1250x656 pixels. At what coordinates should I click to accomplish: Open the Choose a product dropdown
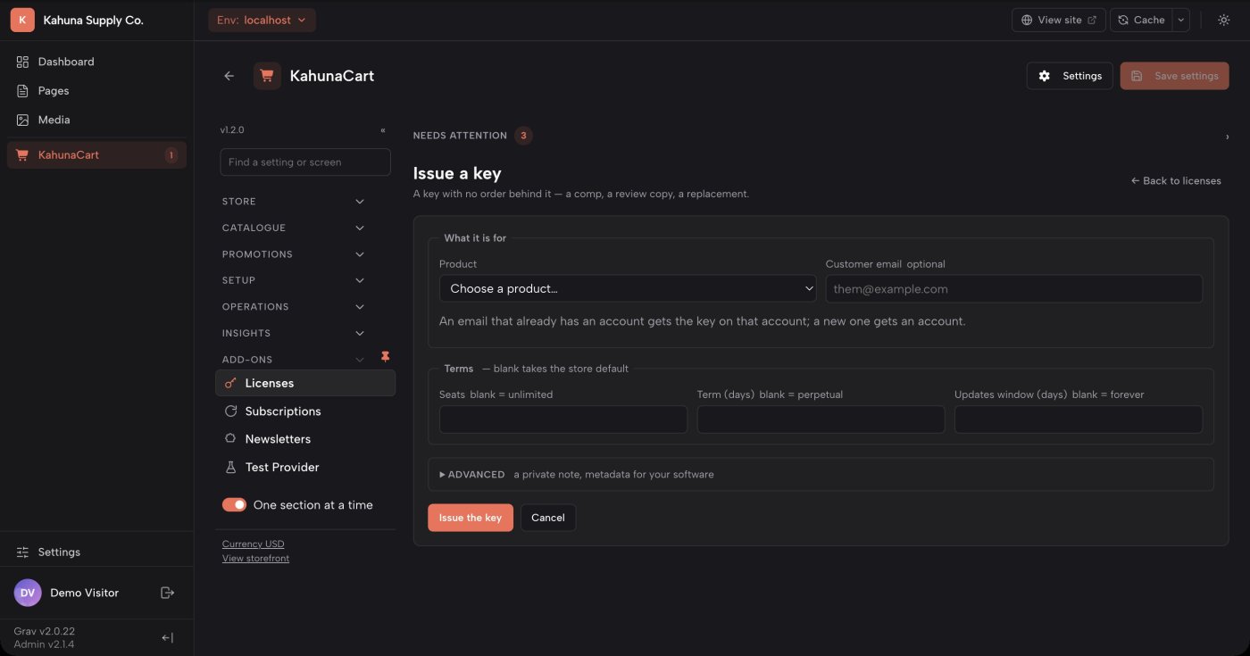click(x=628, y=288)
